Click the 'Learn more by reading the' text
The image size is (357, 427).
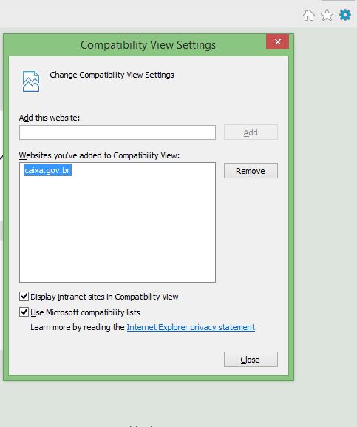(x=78, y=327)
